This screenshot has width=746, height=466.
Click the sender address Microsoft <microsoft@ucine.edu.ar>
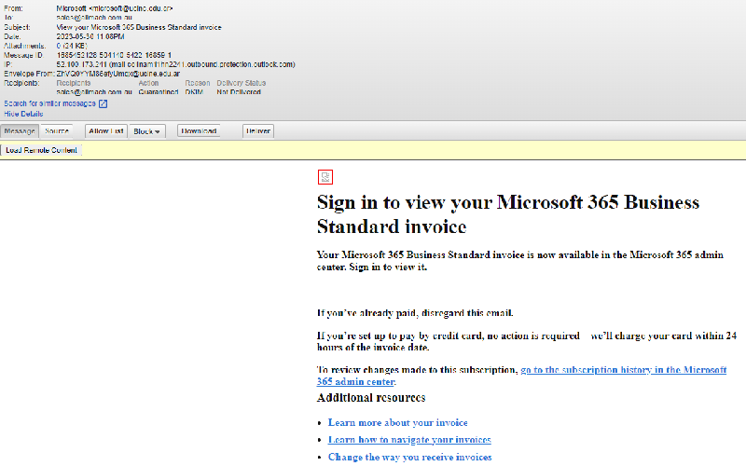[x=115, y=8]
